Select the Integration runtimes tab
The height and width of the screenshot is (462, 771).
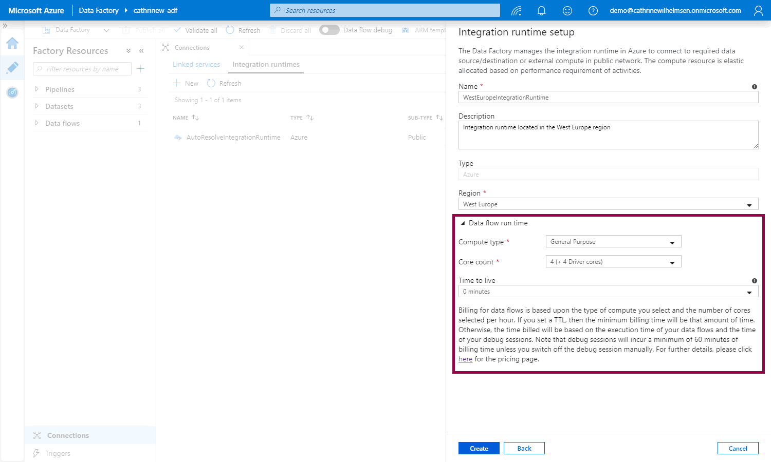pos(266,65)
